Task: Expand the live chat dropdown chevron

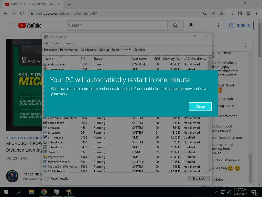Action: [213, 45]
